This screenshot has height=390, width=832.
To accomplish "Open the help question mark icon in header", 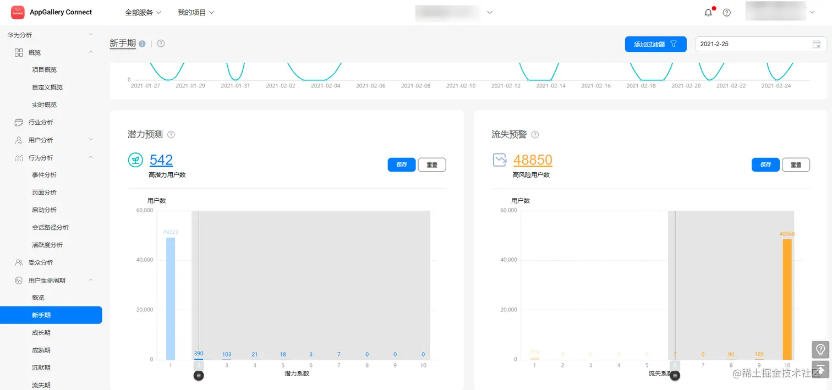I will (726, 12).
